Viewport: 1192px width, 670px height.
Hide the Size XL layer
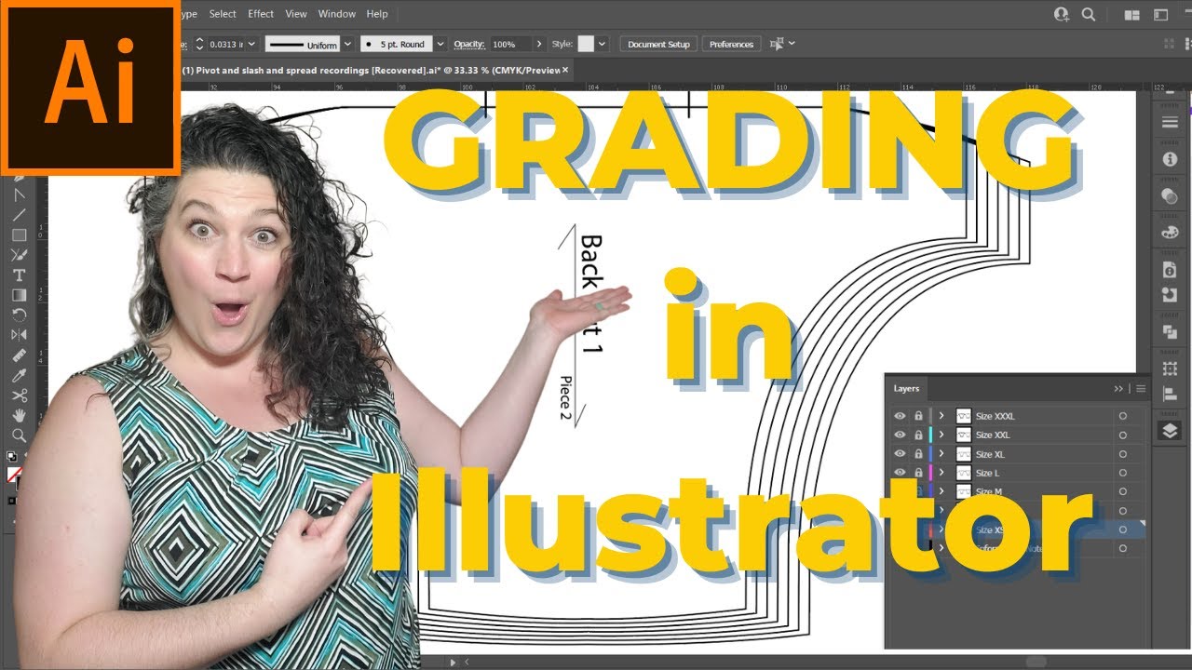900,454
